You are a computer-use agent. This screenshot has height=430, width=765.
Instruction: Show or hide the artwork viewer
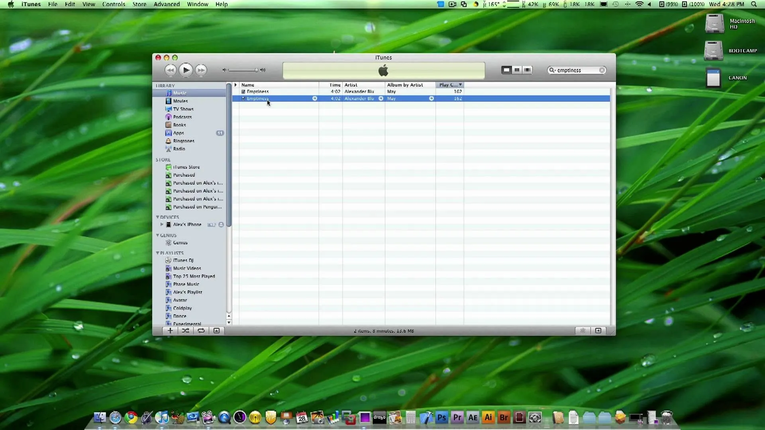[216, 331]
